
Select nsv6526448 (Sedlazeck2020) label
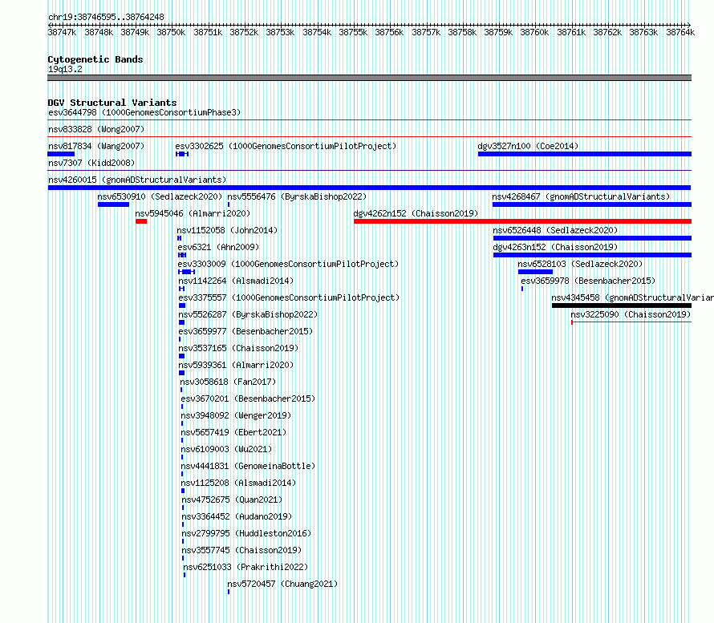point(555,230)
